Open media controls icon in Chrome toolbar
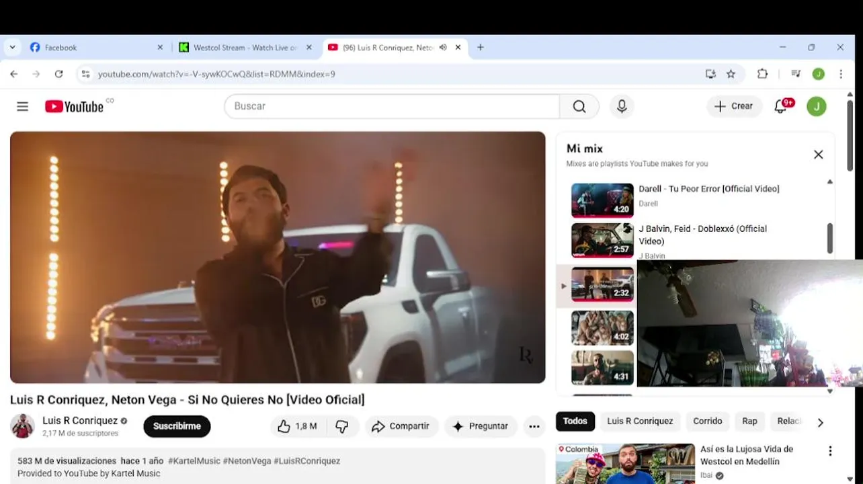The height and width of the screenshot is (484, 863). (x=796, y=74)
